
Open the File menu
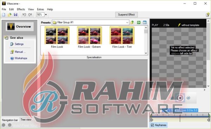point(4,9)
